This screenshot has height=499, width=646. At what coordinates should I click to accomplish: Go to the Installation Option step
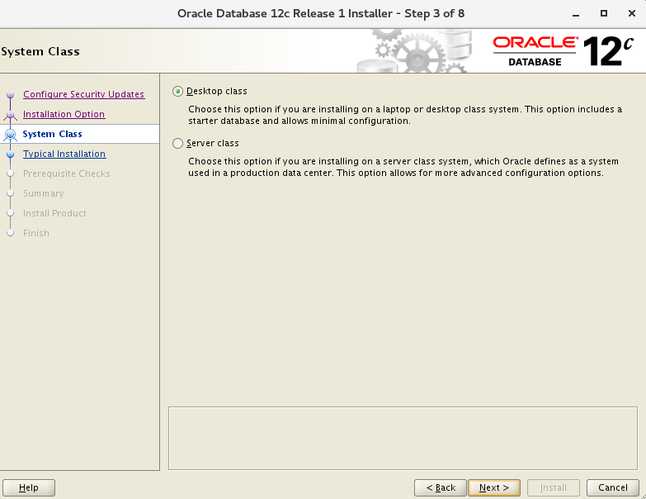tap(64, 114)
